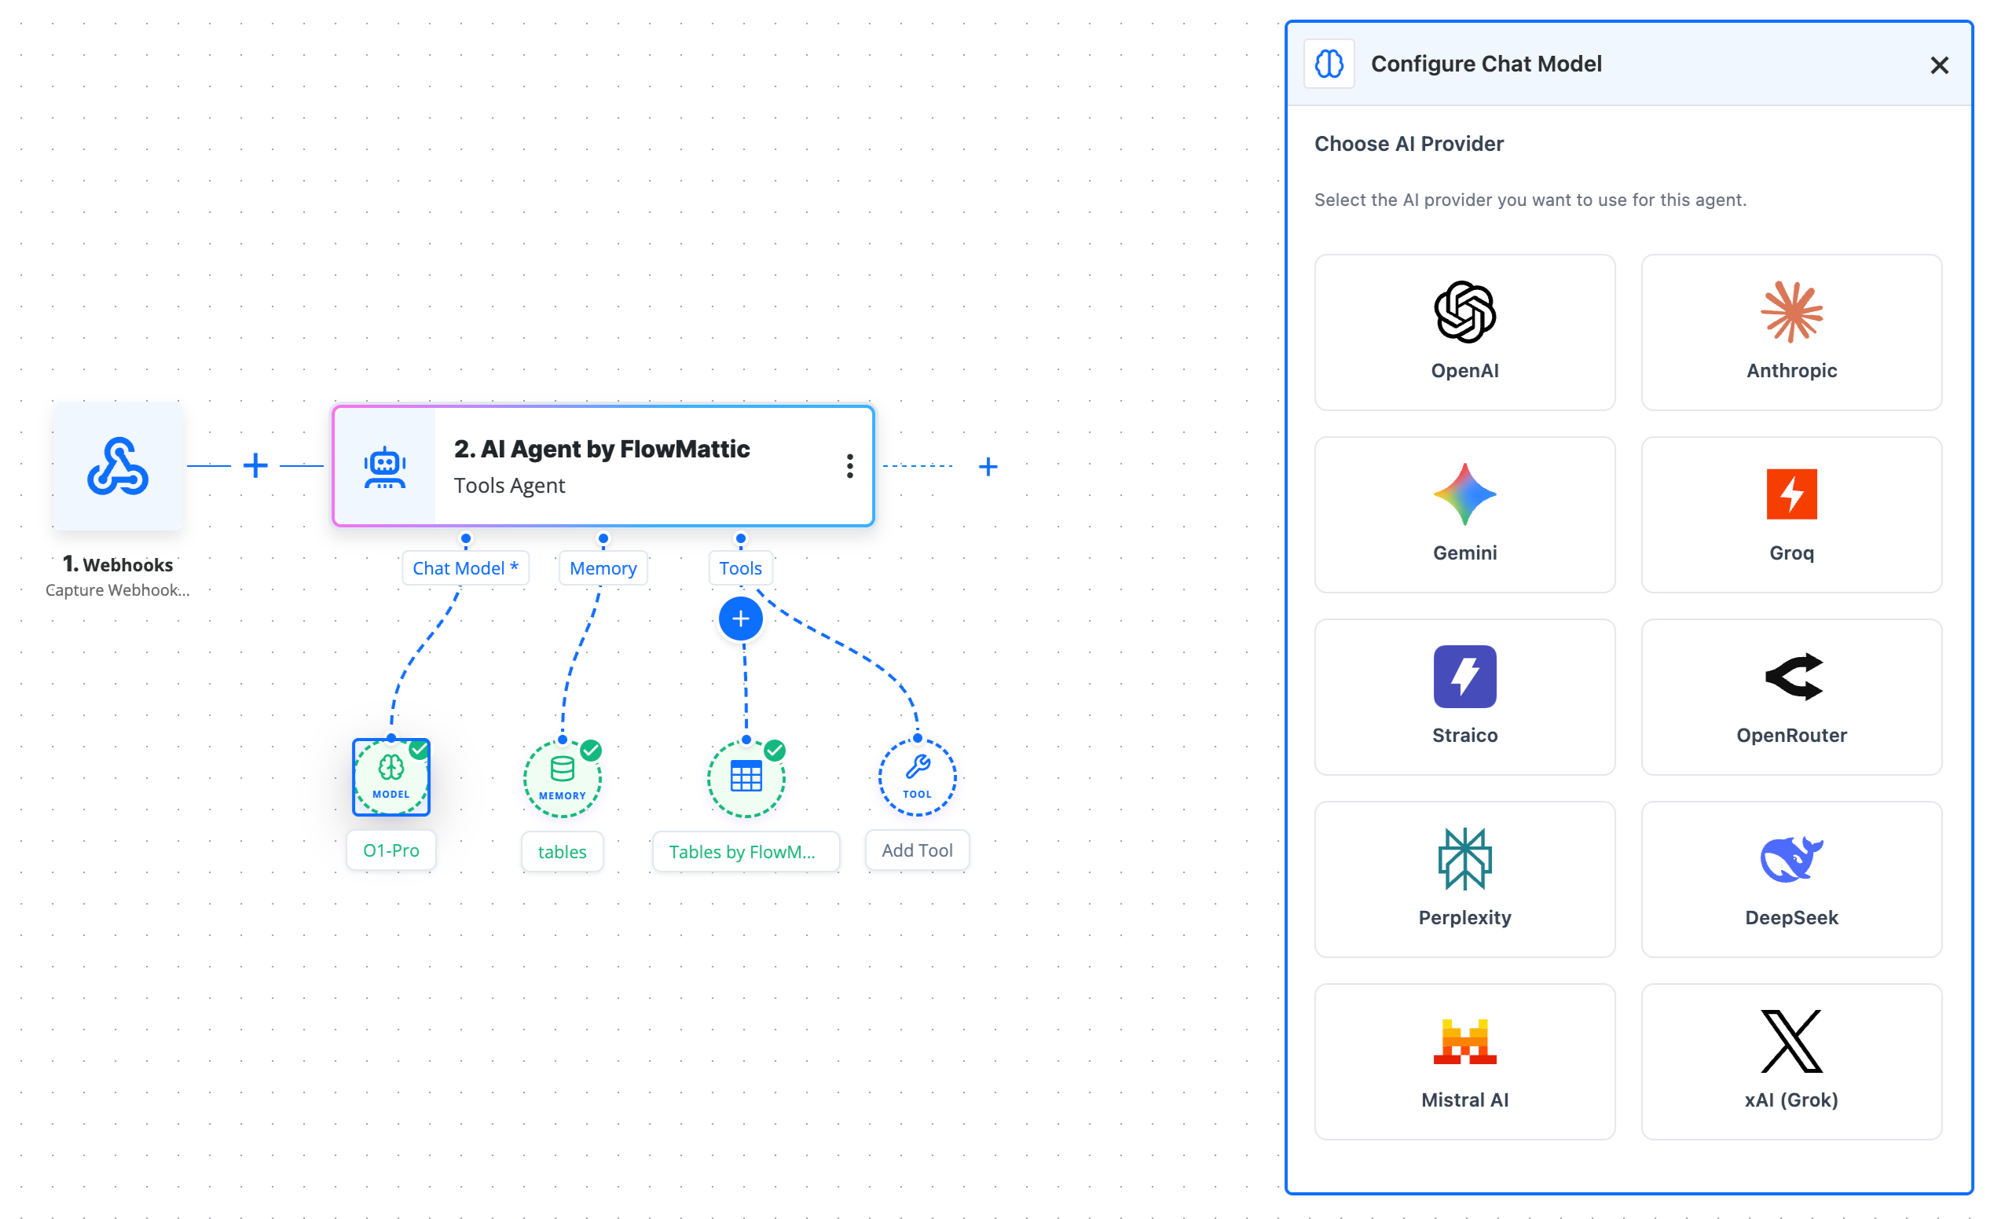This screenshot has height=1219, width=1990.
Task: Click the plus after the Webhooks step
Action: pos(256,466)
